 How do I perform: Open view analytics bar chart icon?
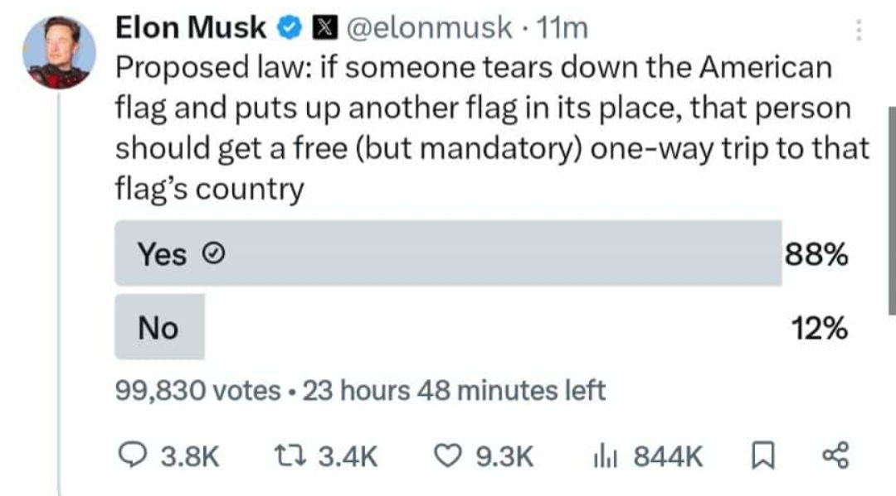click(x=600, y=455)
